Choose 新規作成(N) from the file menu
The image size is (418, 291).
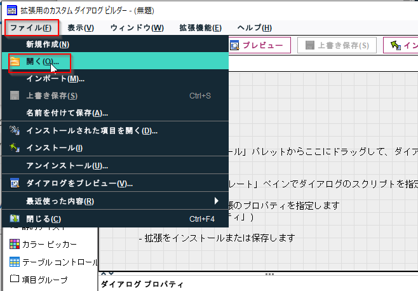tap(115, 44)
